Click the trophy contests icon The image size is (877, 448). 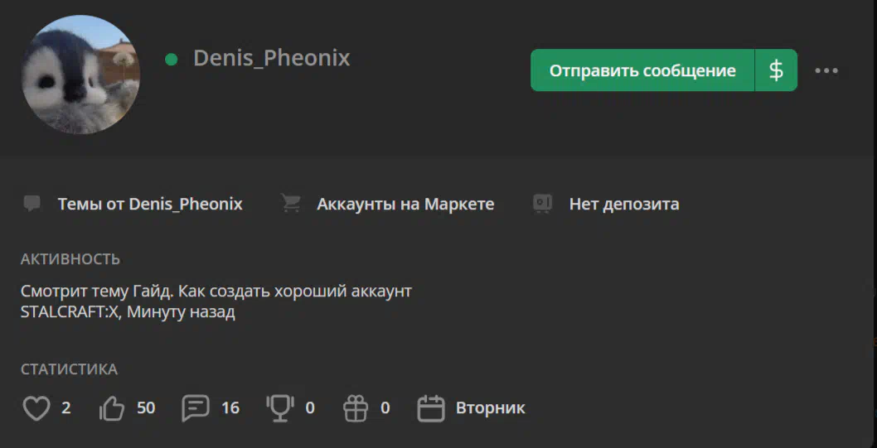(280, 408)
